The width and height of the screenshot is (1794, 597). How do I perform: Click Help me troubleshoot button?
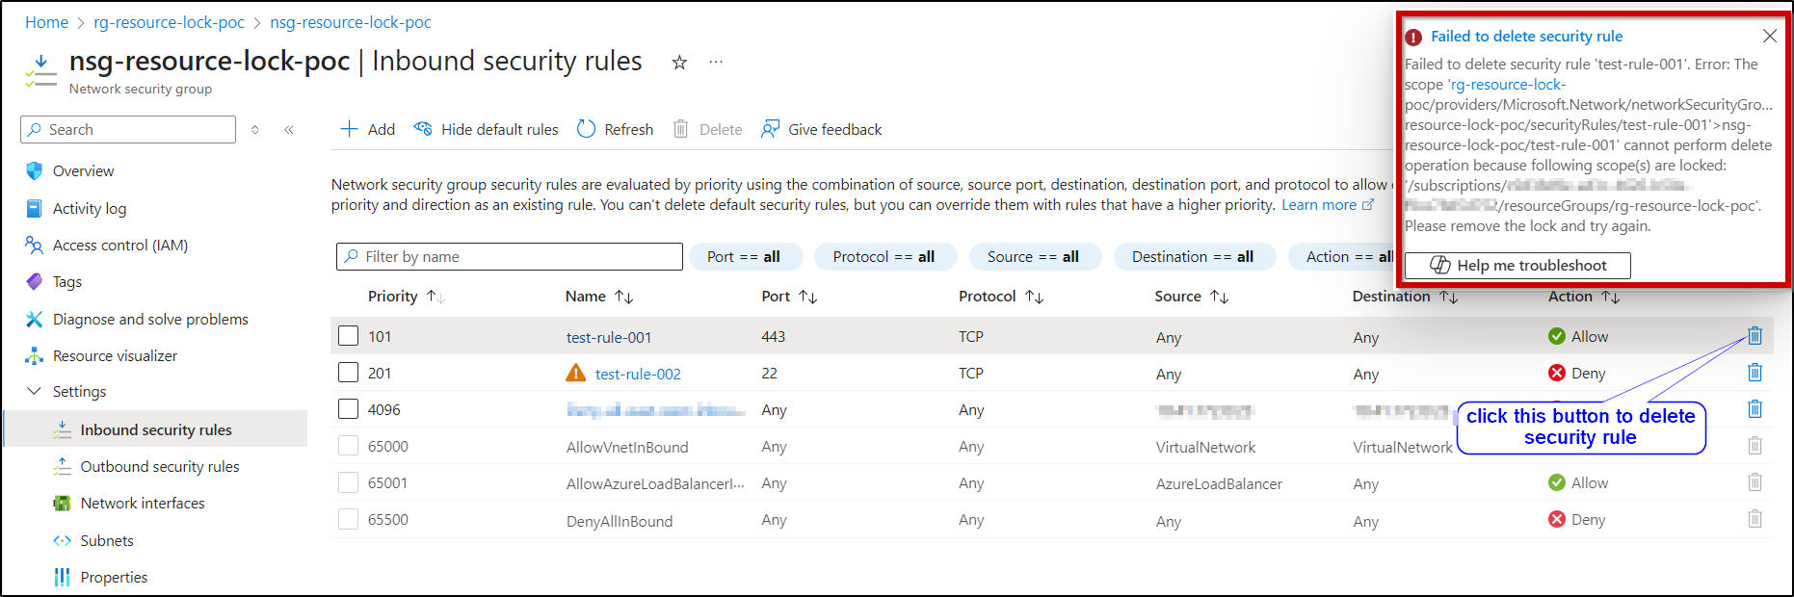[1517, 265]
